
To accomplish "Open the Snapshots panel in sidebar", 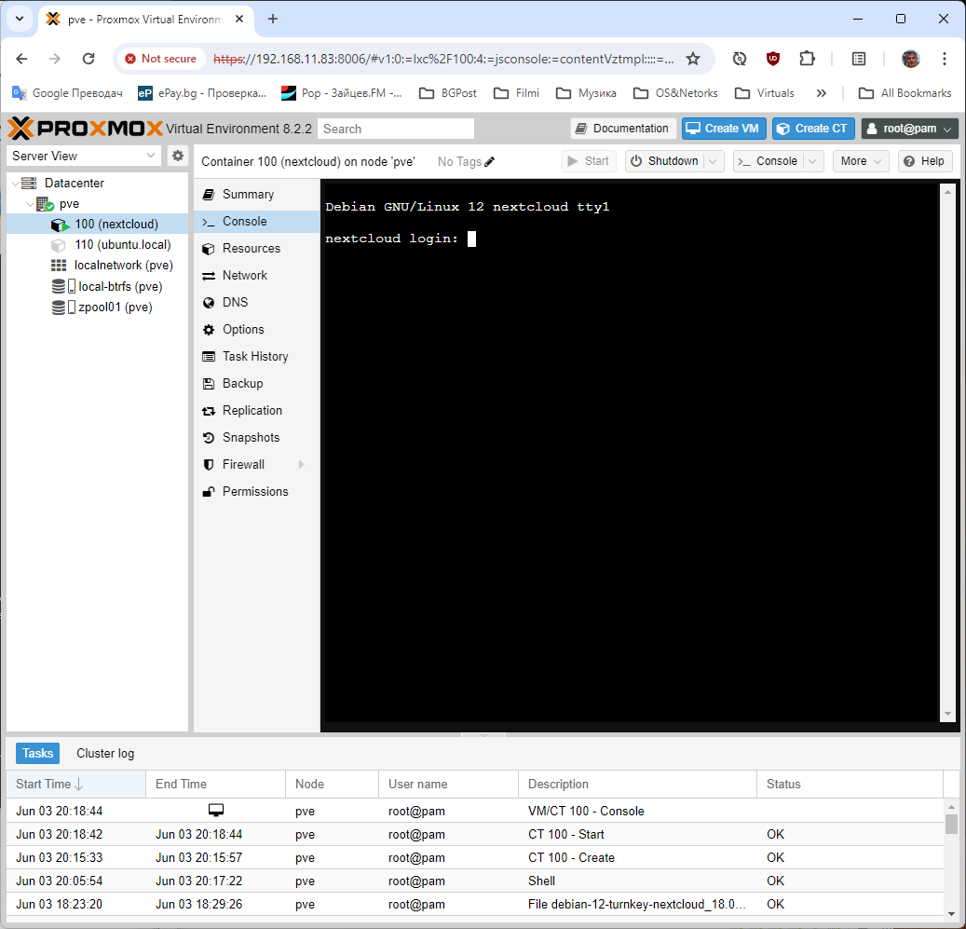I will [250, 438].
